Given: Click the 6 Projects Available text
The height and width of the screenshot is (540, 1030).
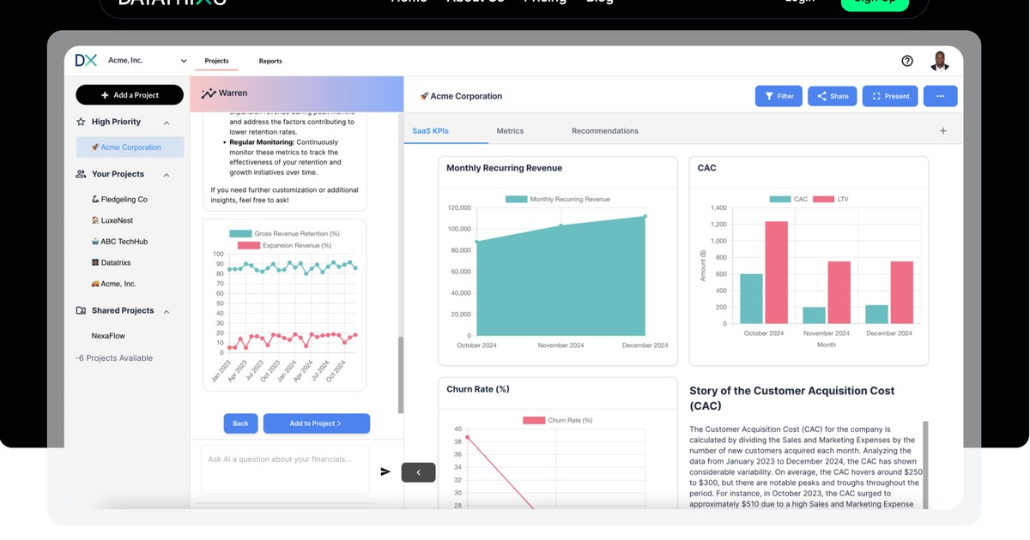Looking at the screenshot, I should (x=114, y=358).
